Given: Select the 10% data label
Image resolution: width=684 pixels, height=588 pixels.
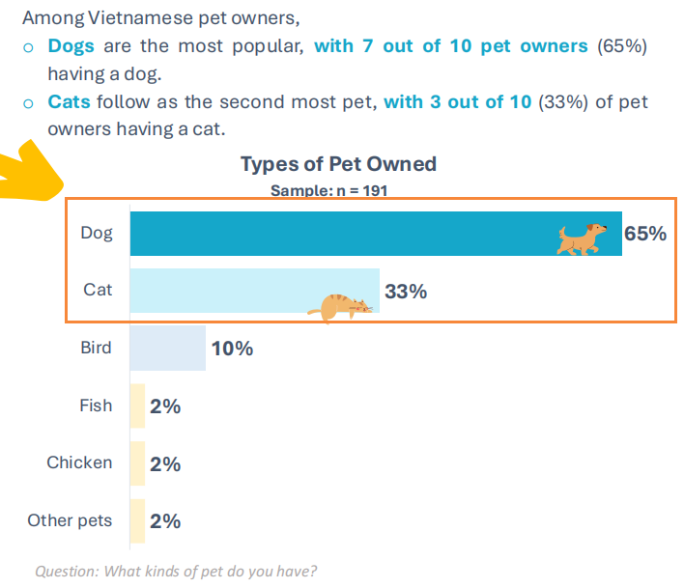Looking at the screenshot, I should click(x=232, y=349).
